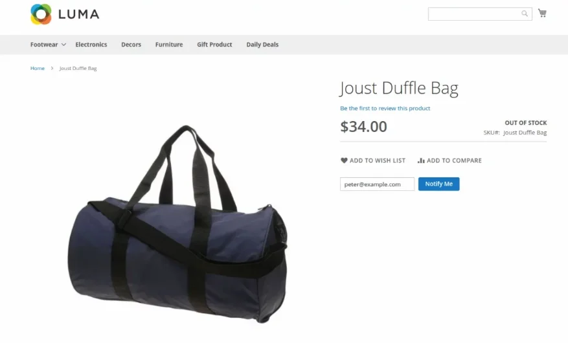568x343 pixels.
Task: Click the shopping cart icon
Action: pos(542,13)
